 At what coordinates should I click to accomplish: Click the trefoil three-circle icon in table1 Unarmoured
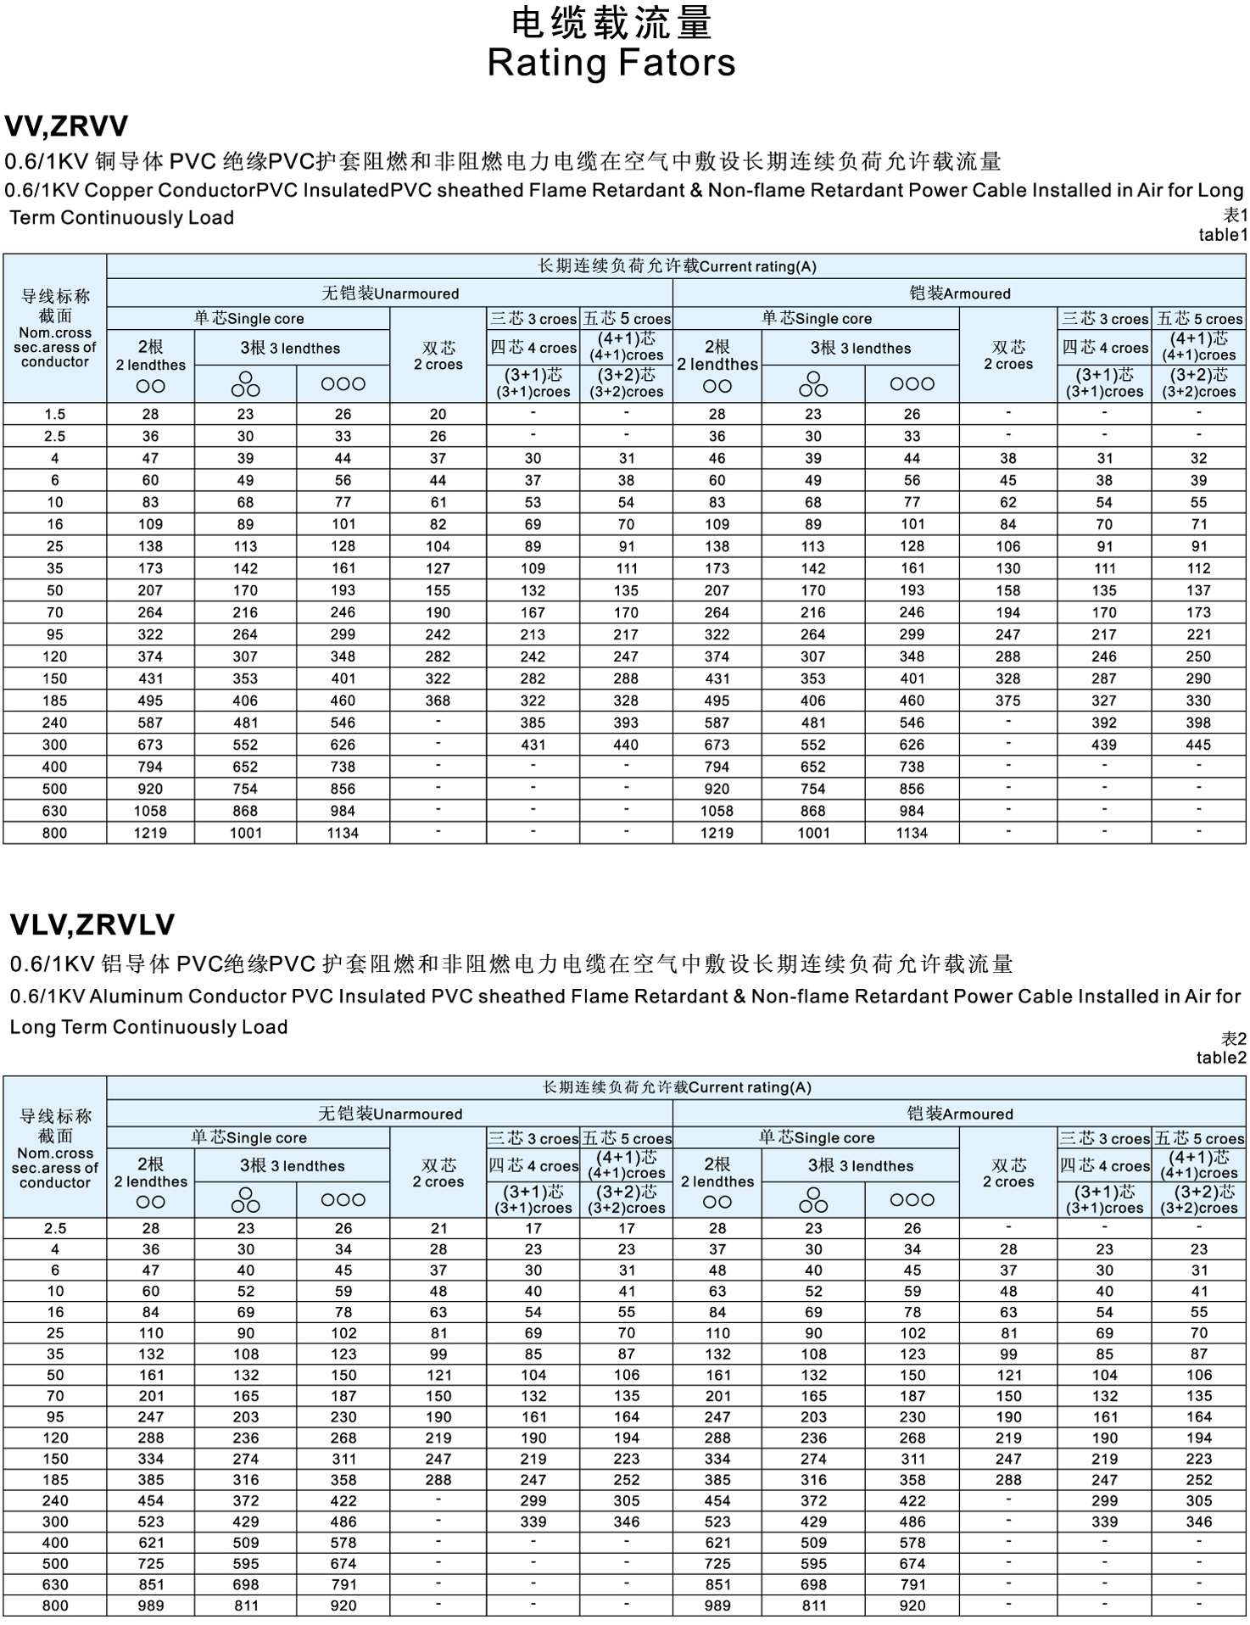pos(245,384)
